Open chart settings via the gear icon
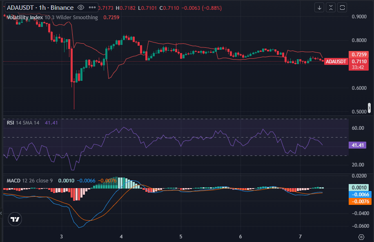Image resolution: width=374 pixels, height=242 pixels. click(361, 237)
